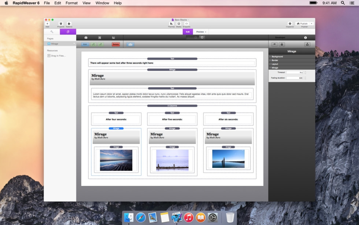Expand the Layout section
The height and width of the screenshot is (225, 359).
292,64
